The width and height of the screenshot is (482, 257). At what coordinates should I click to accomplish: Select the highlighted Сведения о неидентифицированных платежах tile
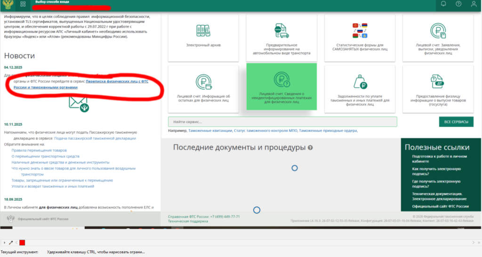coord(281,86)
